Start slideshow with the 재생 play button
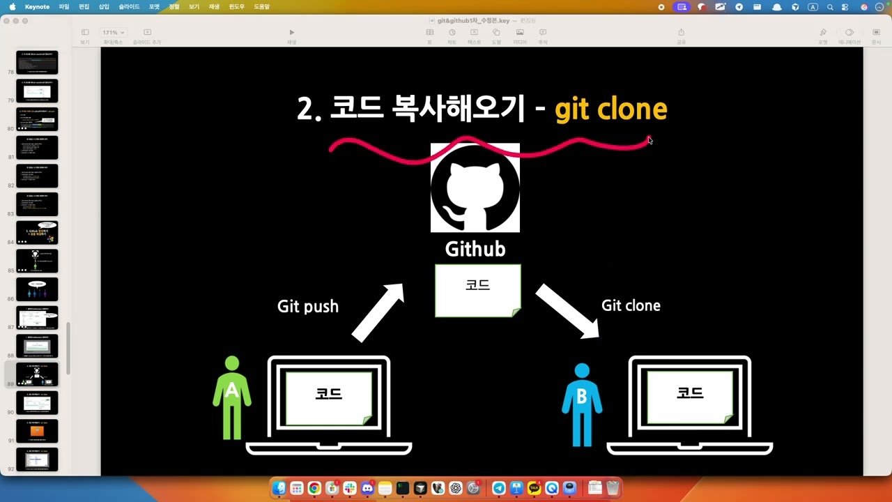The height and width of the screenshot is (502, 892). [291, 33]
